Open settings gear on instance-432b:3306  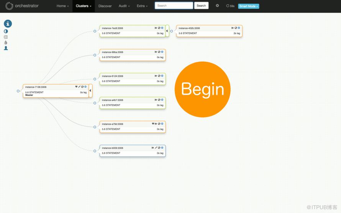pos(239,28)
